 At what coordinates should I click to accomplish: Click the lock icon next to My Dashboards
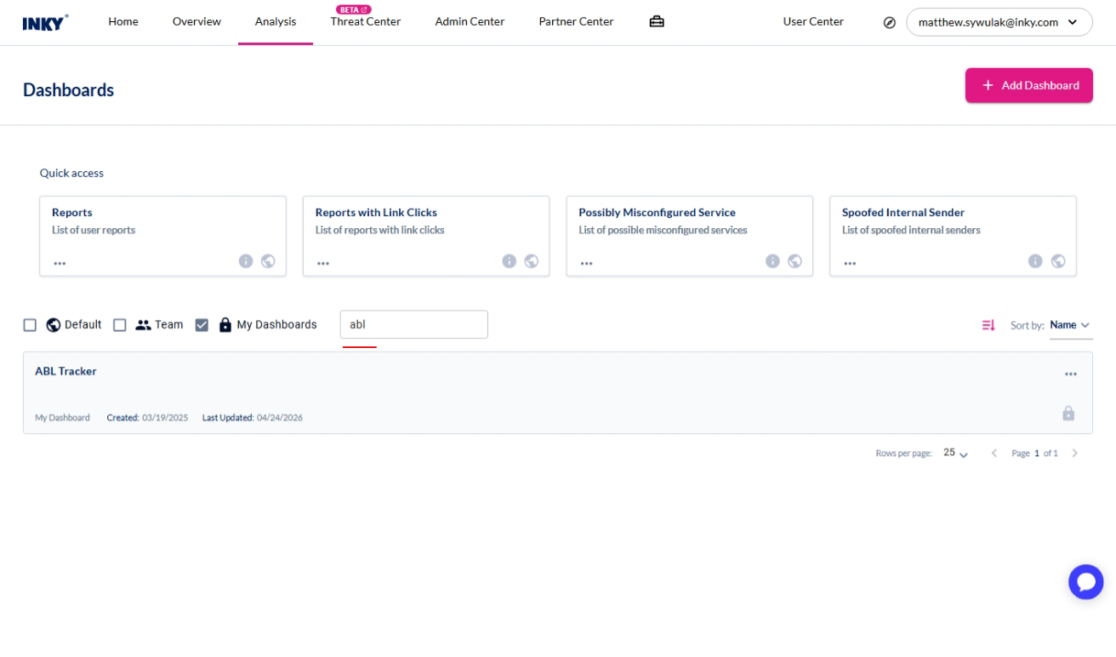coord(225,325)
